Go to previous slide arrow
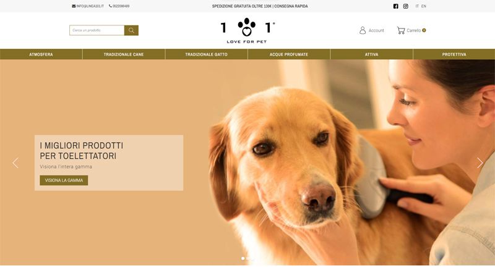 coord(15,163)
